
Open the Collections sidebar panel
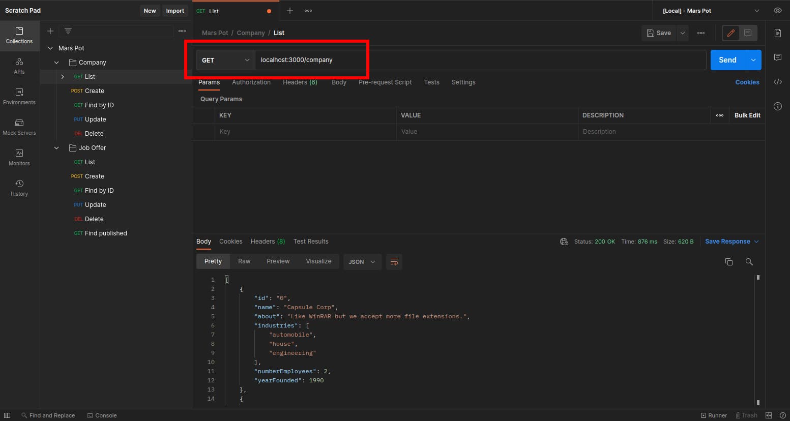tap(19, 36)
